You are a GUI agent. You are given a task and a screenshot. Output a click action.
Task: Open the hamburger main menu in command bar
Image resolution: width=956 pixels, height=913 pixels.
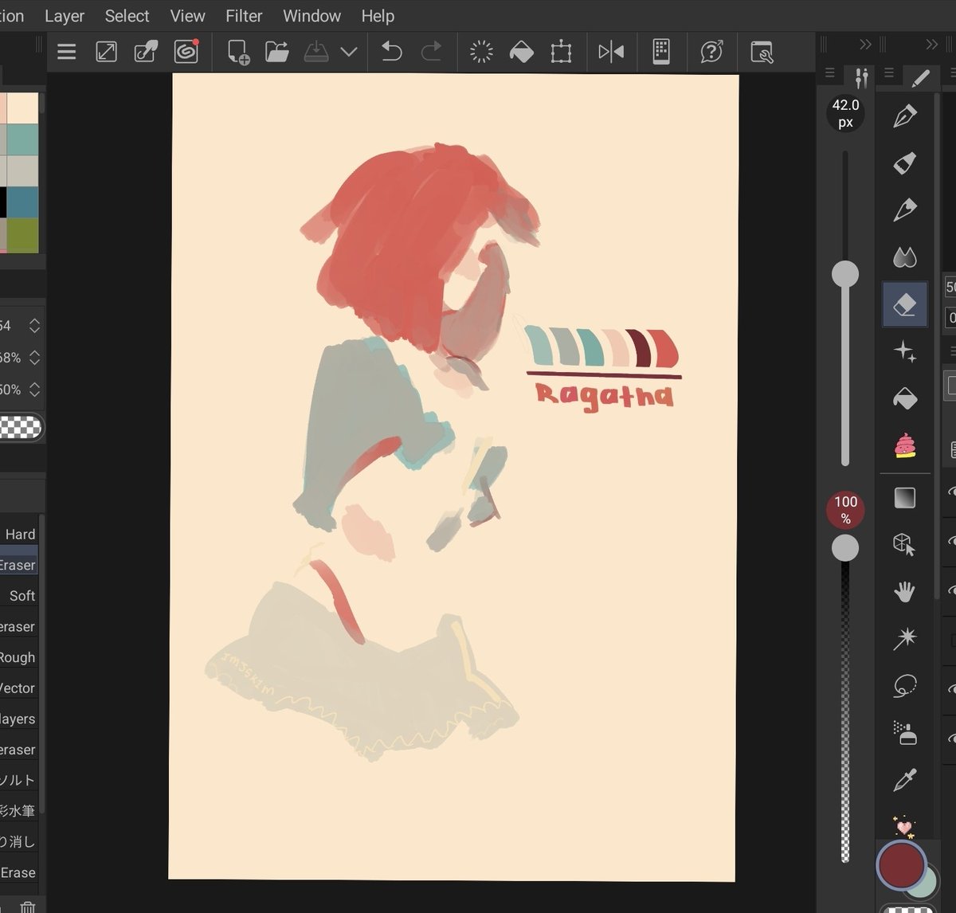coord(67,53)
